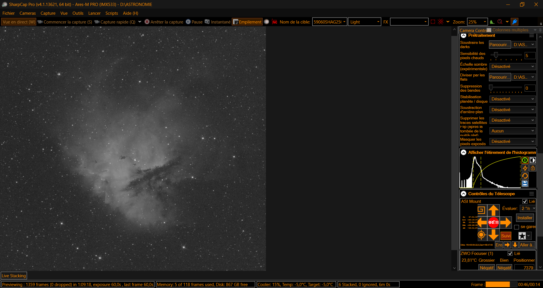Toggle the Empilement live stacking button

tap(247, 22)
